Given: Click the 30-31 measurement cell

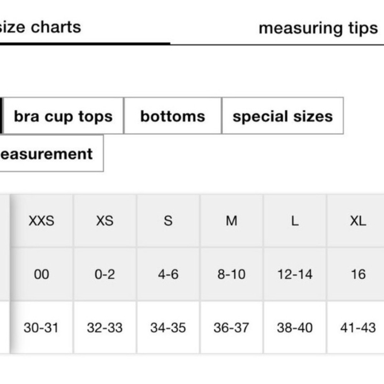Looking at the screenshot, I should tap(41, 328).
